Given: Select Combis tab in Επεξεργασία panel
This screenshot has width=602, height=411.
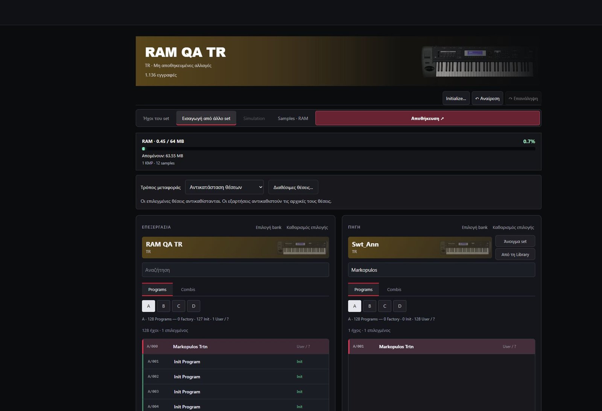Looking at the screenshot, I should (x=188, y=290).
